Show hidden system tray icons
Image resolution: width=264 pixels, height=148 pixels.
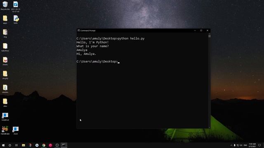pyautogui.click(x=231, y=145)
